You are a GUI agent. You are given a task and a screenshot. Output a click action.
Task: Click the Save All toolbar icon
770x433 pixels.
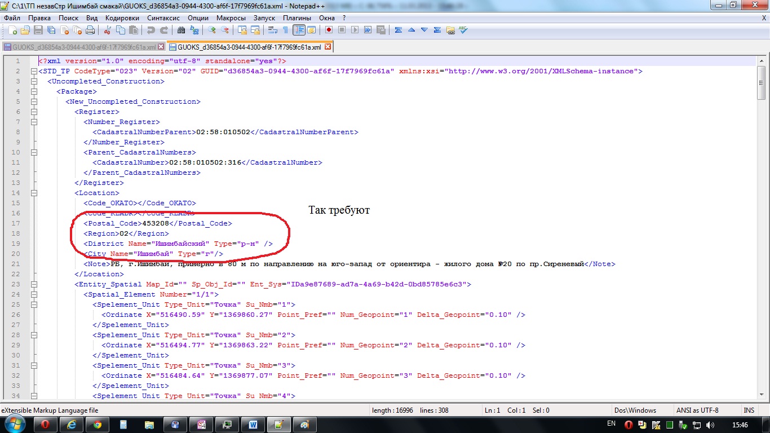coord(51,30)
